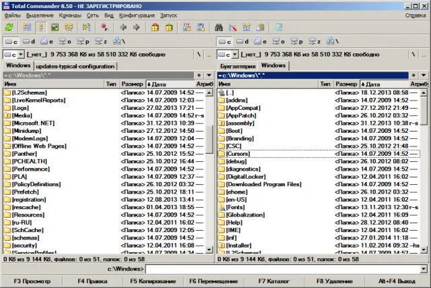Open the URL new FTP connection icon
The width and height of the screenshot is (431, 288).
pos(201,27)
